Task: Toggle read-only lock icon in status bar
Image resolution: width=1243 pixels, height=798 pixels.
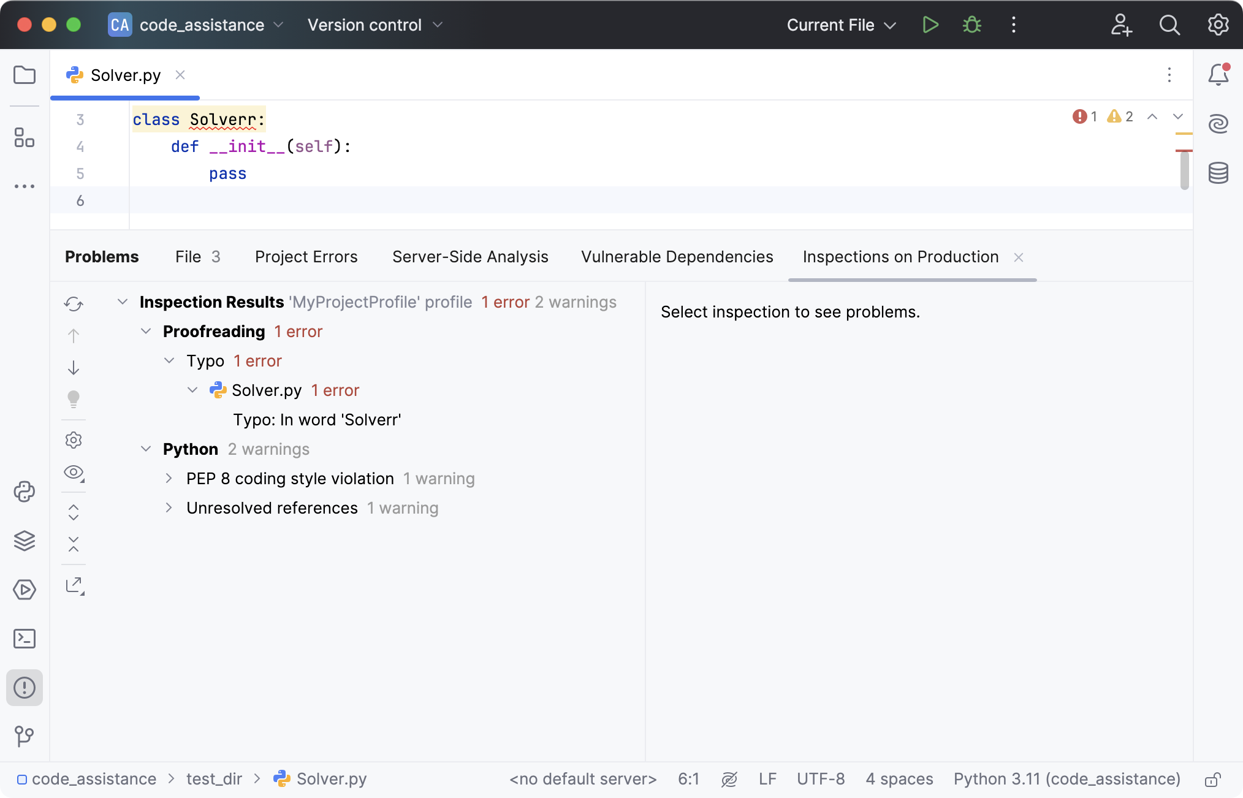Action: (1212, 780)
